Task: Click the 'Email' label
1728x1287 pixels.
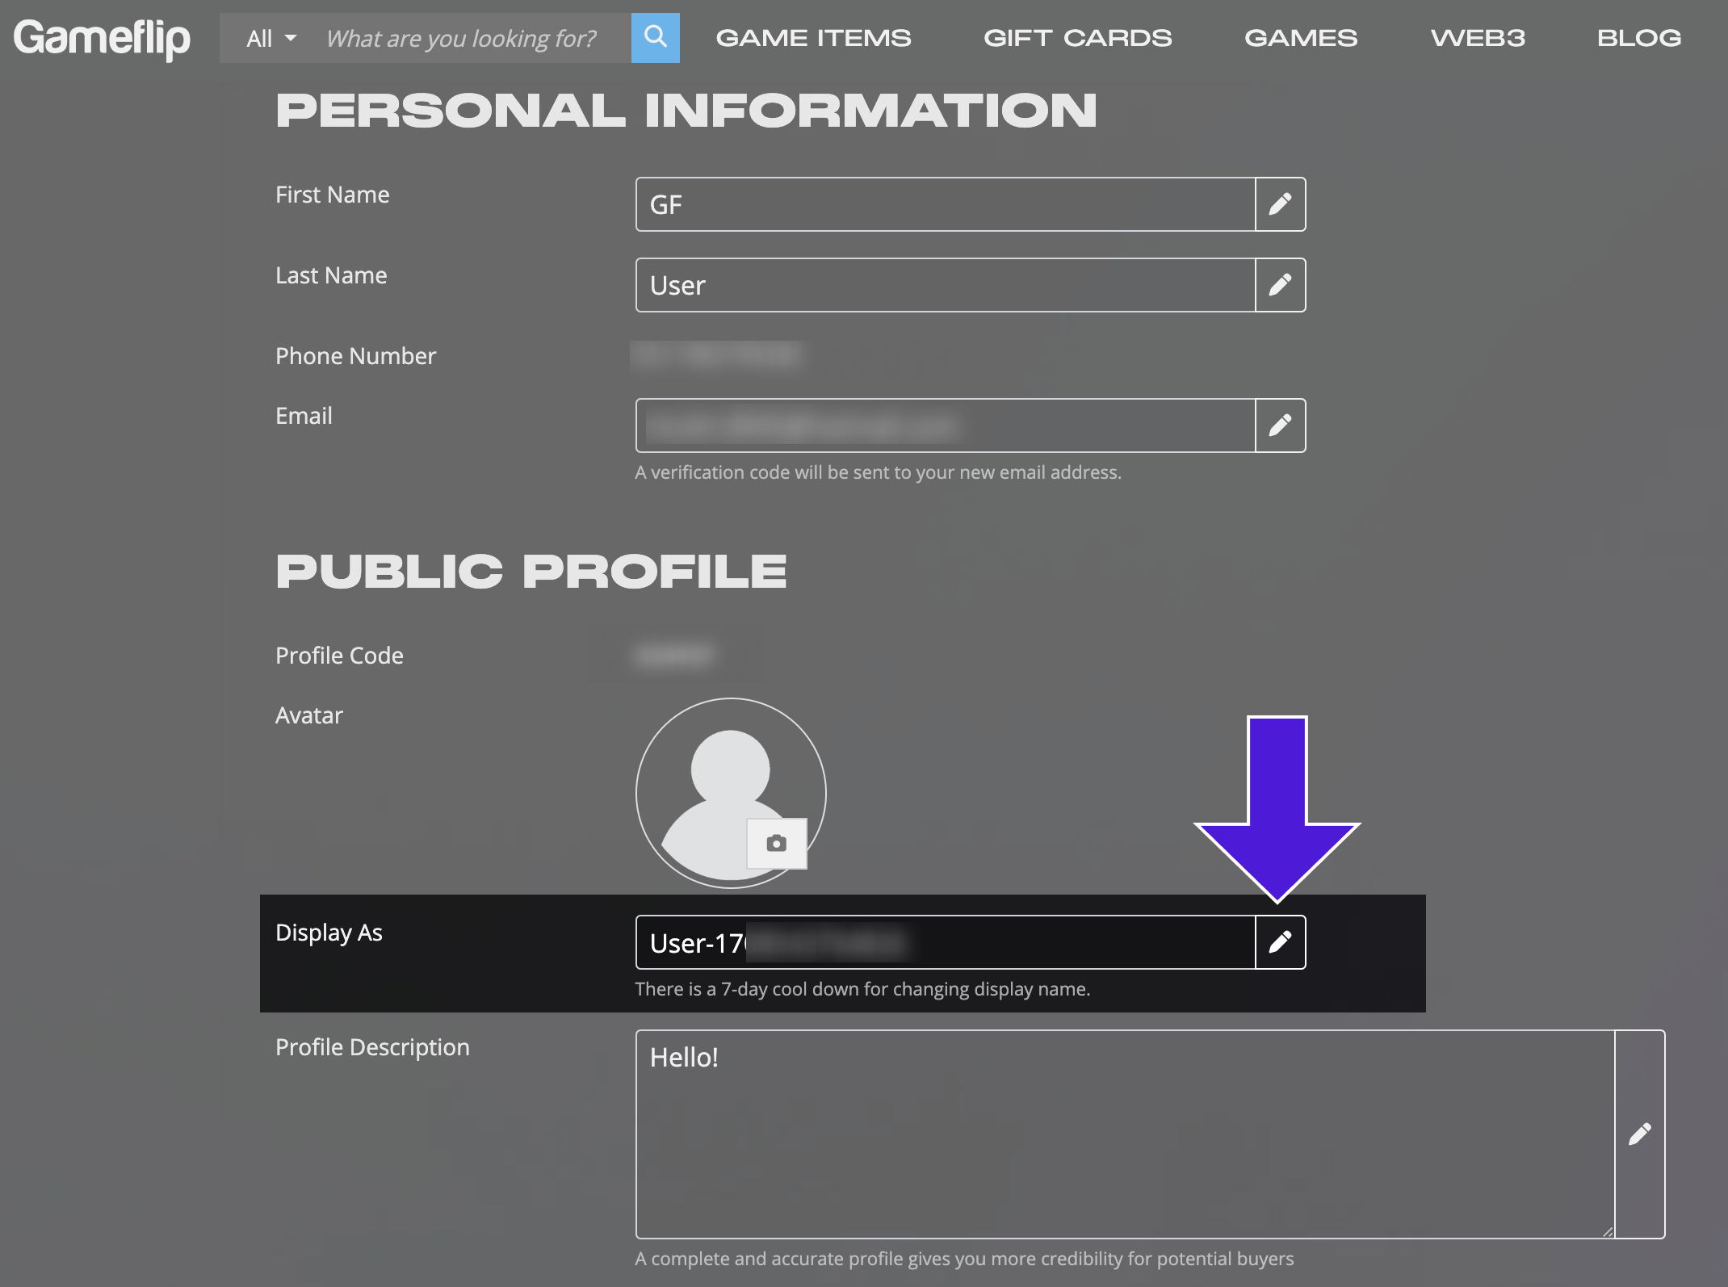Action: click(x=304, y=416)
